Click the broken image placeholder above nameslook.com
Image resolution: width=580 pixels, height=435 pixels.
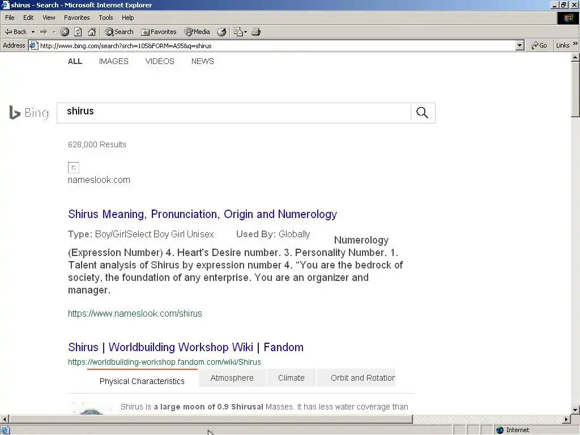click(74, 168)
